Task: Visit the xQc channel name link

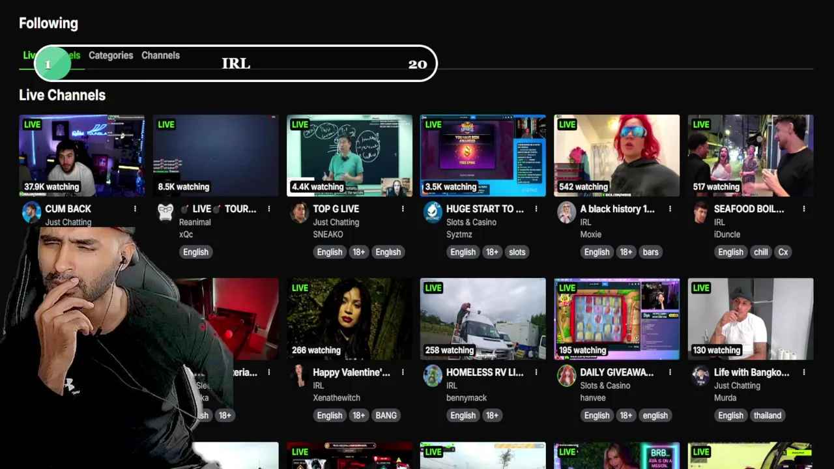Action: point(186,234)
